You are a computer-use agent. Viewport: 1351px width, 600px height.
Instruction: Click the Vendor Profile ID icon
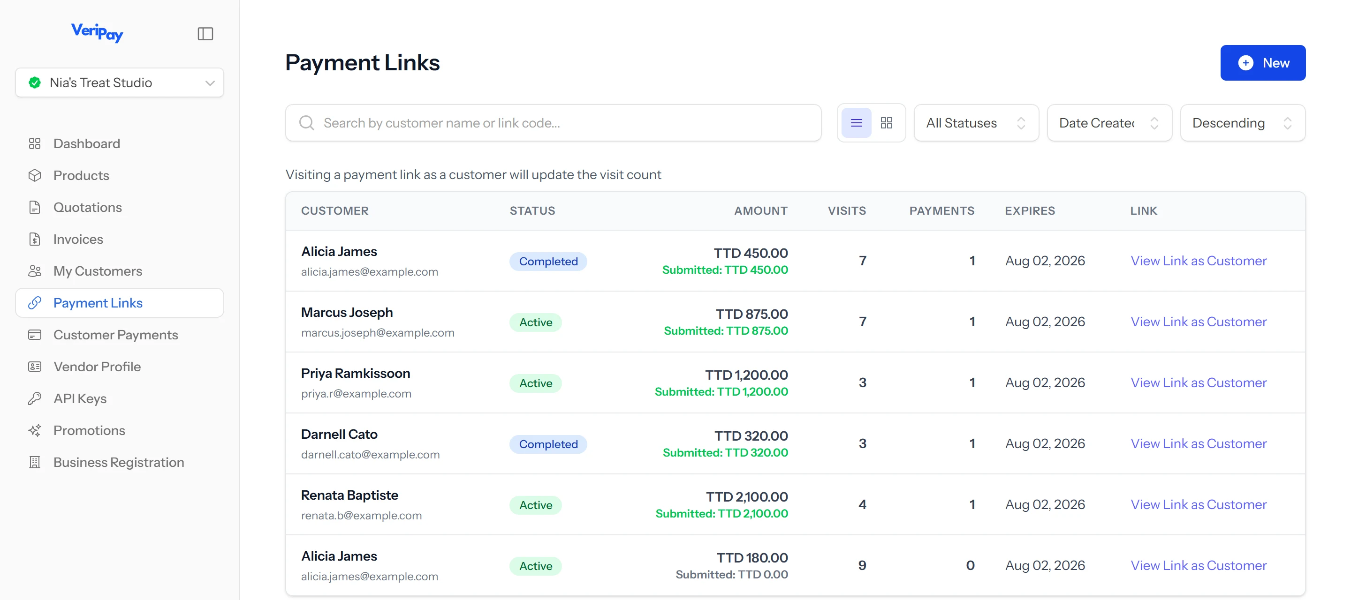coord(35,367)
